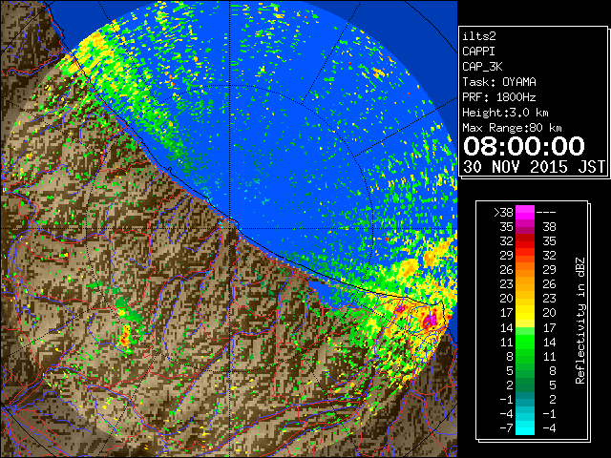The width and height of the screenshot is (611, 458).
Task: Click the isolated red-yellow echo cell over southwest land
Action: click(125, 337)
